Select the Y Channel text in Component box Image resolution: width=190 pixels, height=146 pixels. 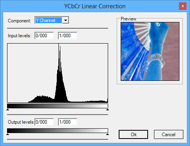pyautogui.click(x=45, y=20)
